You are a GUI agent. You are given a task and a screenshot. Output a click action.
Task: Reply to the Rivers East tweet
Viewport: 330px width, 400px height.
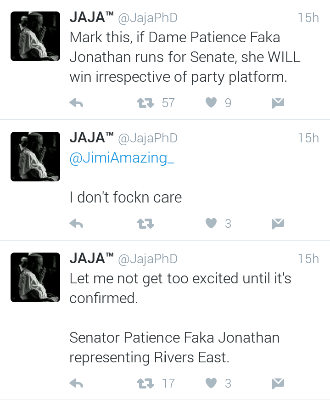click(x=77, y=383)
